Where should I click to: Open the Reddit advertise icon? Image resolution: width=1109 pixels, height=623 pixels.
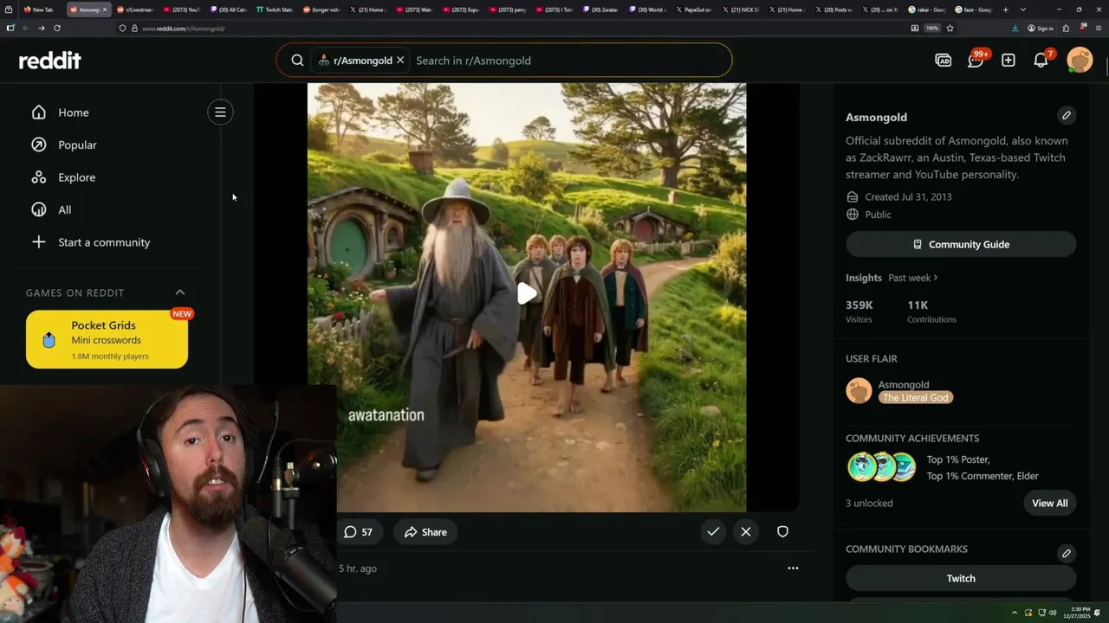tap(944, 61)
